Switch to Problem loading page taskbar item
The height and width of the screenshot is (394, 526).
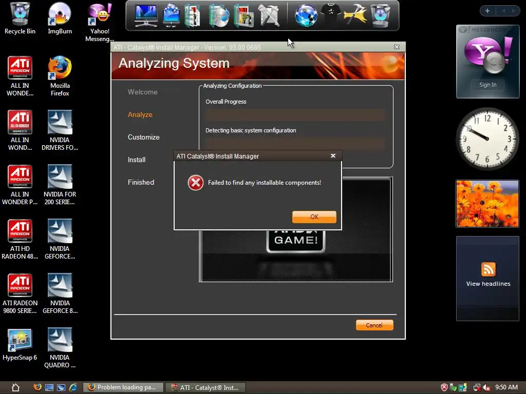123,387
